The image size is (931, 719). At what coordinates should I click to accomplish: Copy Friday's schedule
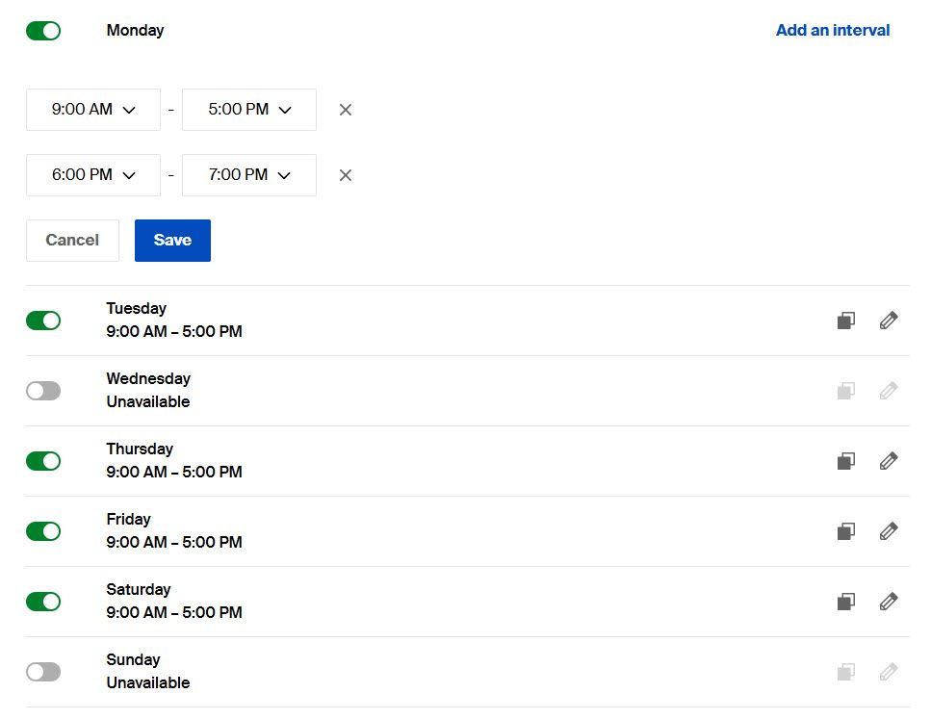[x=845, y=530]
